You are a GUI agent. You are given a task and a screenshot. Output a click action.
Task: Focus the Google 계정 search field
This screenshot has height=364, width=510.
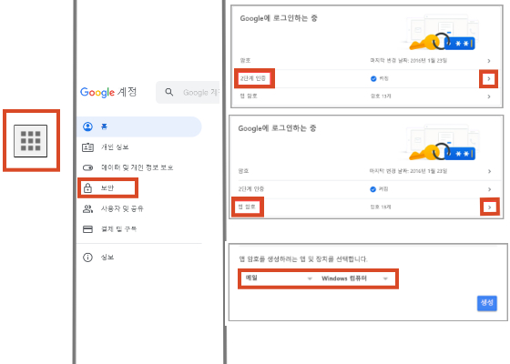(188, 92)
